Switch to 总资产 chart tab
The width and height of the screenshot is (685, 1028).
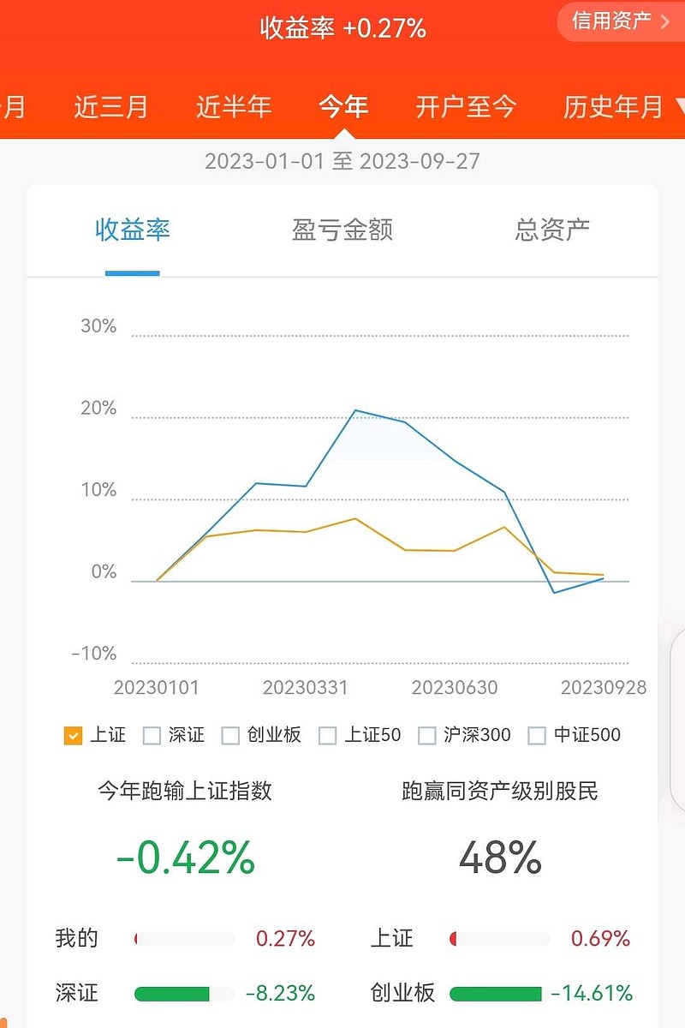coord(552,230)
